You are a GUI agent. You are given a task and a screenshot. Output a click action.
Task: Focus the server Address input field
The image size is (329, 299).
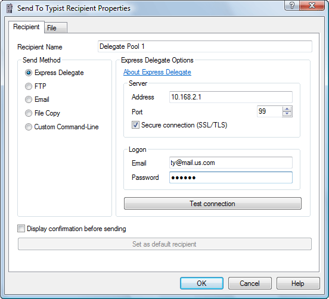pos(231,97)
